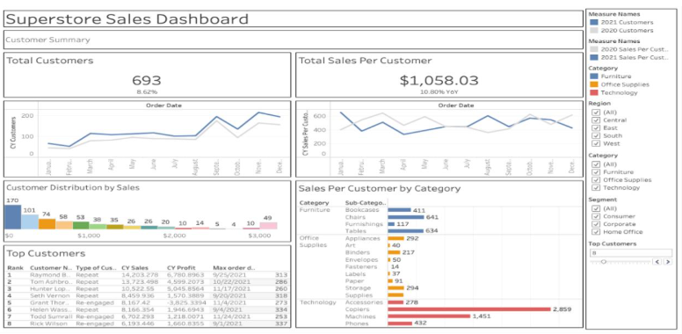Viewport: 682px width, 334px height.
Task: Toggle the Region (All) checkbox
Action: pos(596,113)
